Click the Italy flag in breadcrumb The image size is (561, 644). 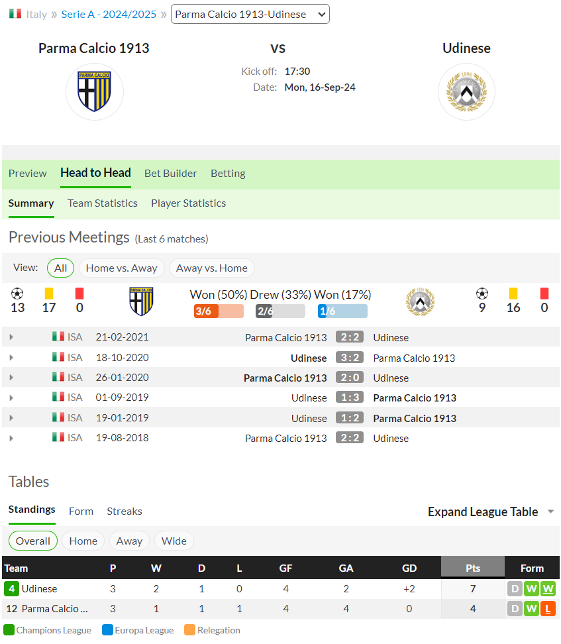point(15,13)
